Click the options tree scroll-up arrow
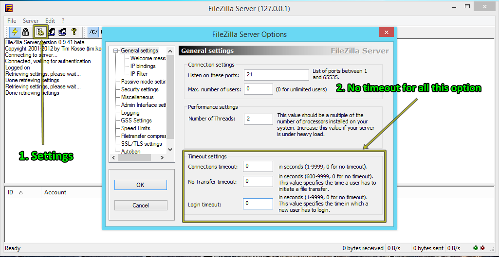This screenshot has height=257, width=499. (x=170, y=51)
